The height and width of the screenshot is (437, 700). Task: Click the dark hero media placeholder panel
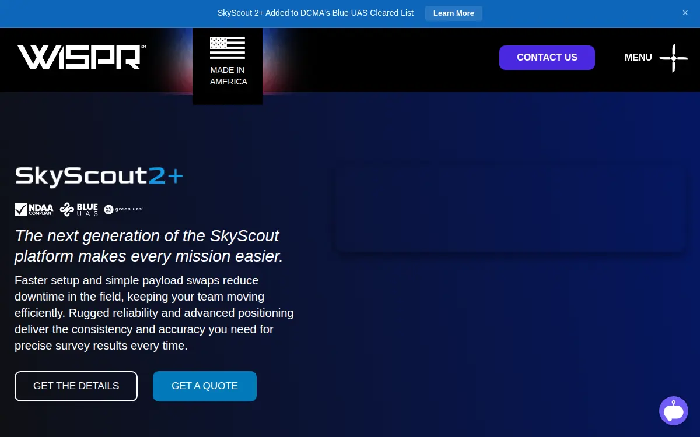[x=510, y=208]
